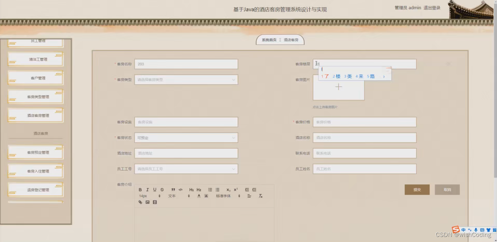
Task: Focus the 酒店地址 input field
Action: 186,153
